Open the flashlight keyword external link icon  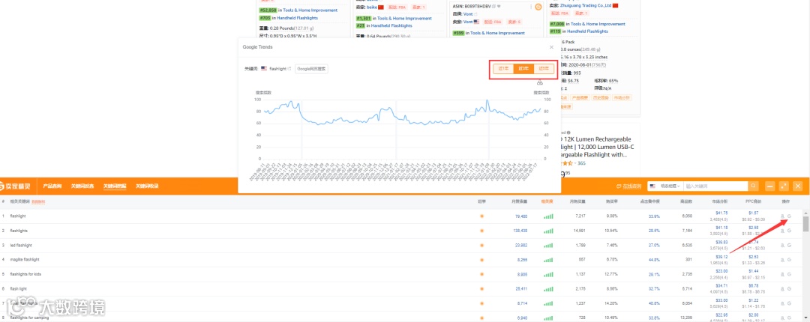(x=289, y=69)
